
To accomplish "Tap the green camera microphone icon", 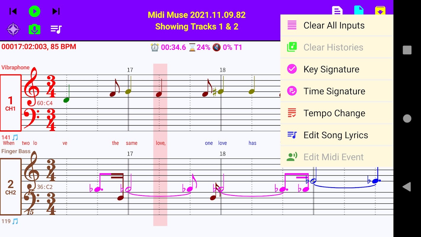I will (35, 29).
